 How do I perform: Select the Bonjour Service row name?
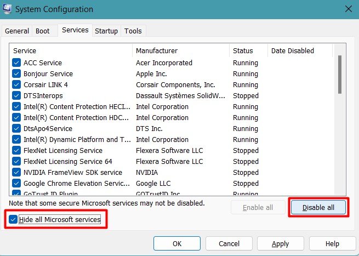point(48,74)
